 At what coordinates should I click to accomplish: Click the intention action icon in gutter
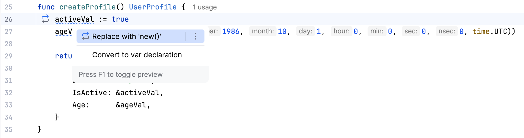click(45, 19)
